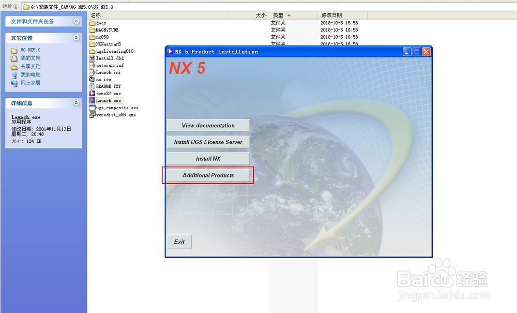517x313 pixels.
Task: Open 我的电脑 in Other Places
Action: click(31, 74)
